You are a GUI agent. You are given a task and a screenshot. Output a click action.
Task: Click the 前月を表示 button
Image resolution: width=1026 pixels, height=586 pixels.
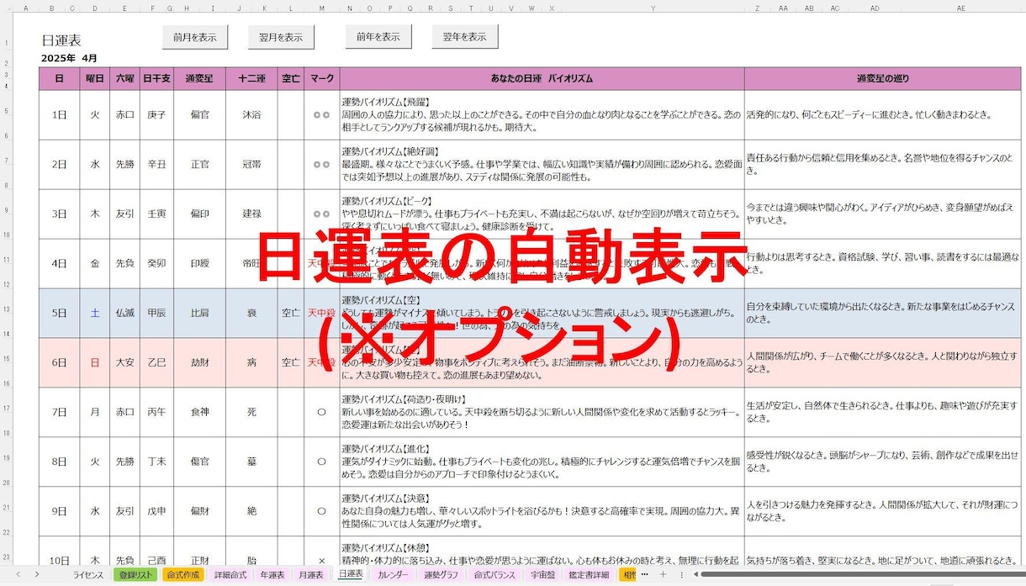click(195, 38)
